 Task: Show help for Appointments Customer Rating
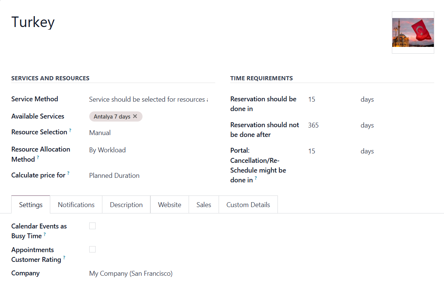pyautogui.click(x=64, y=257)
